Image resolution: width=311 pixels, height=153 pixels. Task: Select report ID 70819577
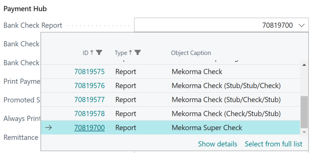90,100
